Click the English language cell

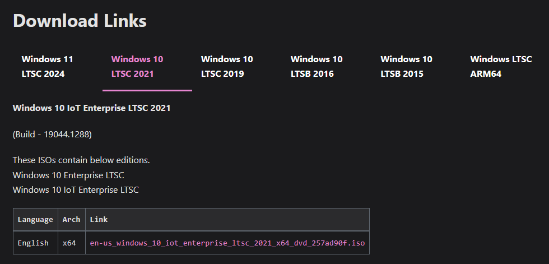point(35,243)
